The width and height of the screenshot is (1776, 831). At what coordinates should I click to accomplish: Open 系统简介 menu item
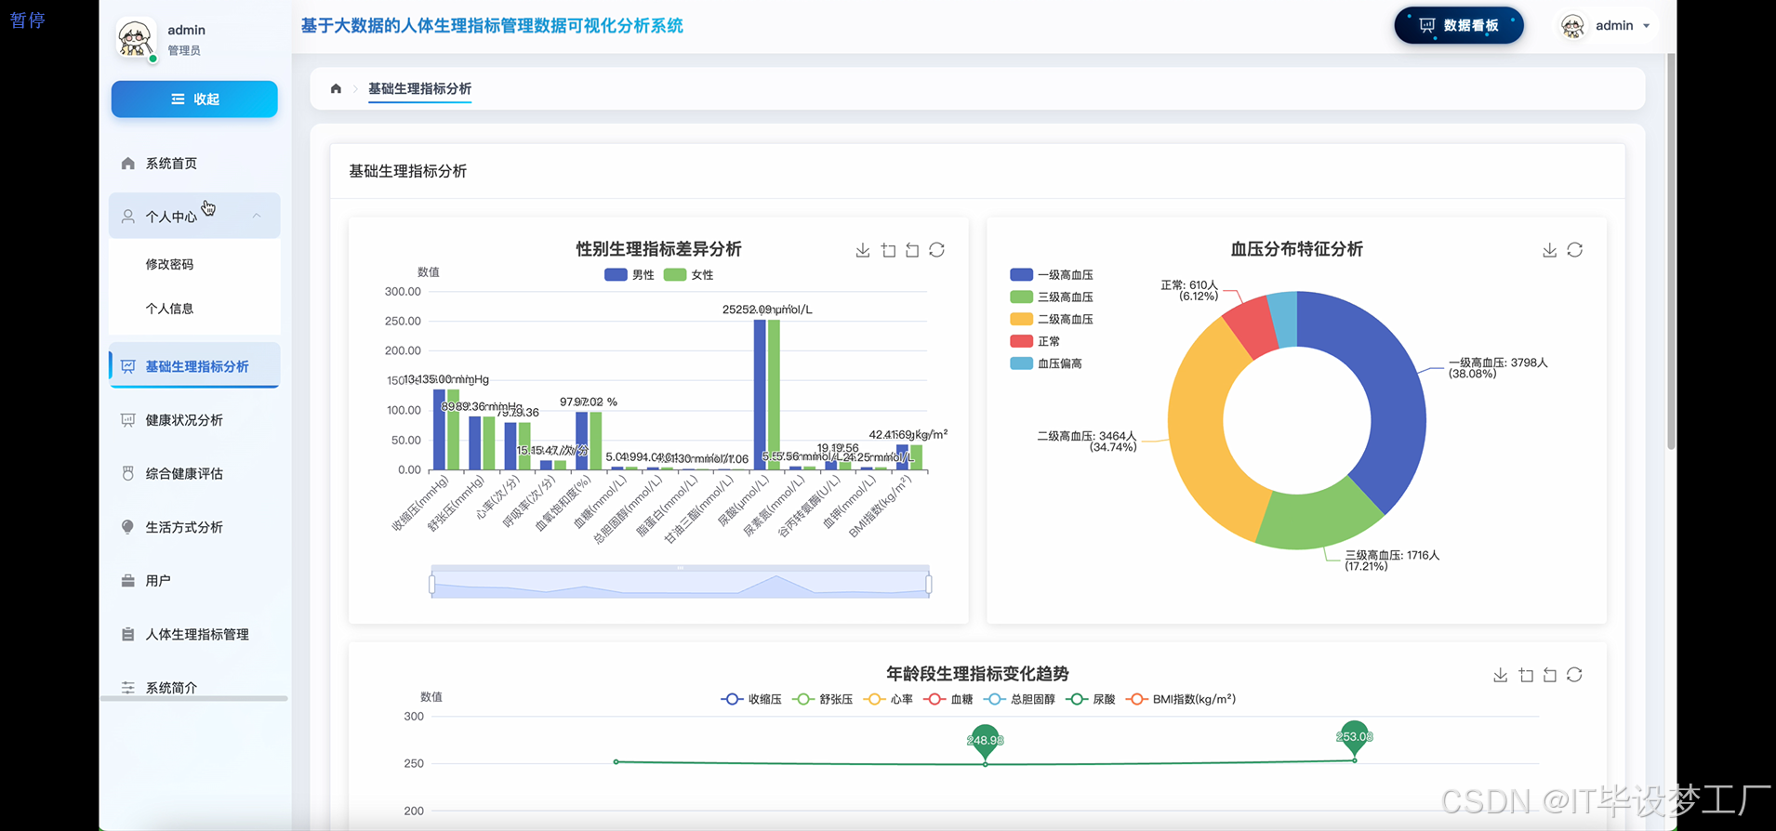click(x=194, y=688)
